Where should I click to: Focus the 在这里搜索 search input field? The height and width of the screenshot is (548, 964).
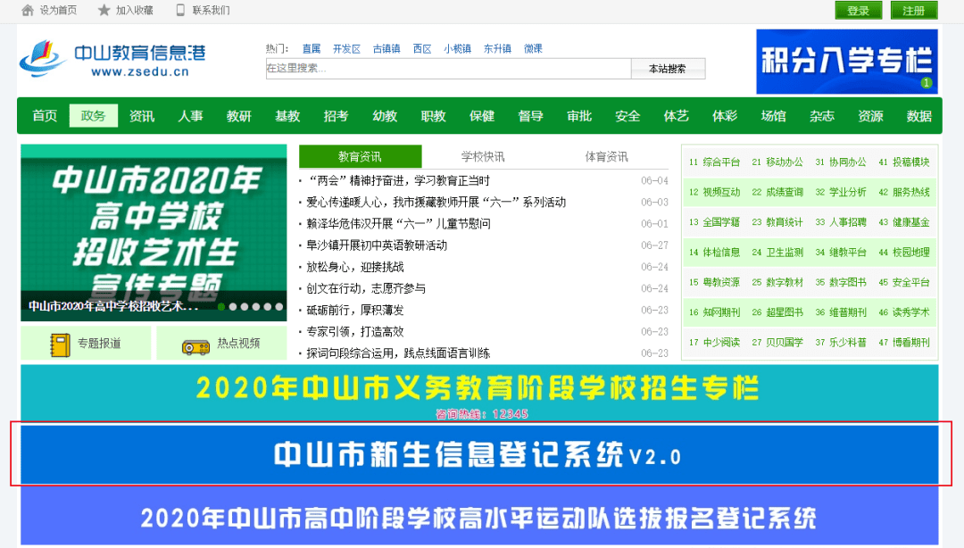448,69
